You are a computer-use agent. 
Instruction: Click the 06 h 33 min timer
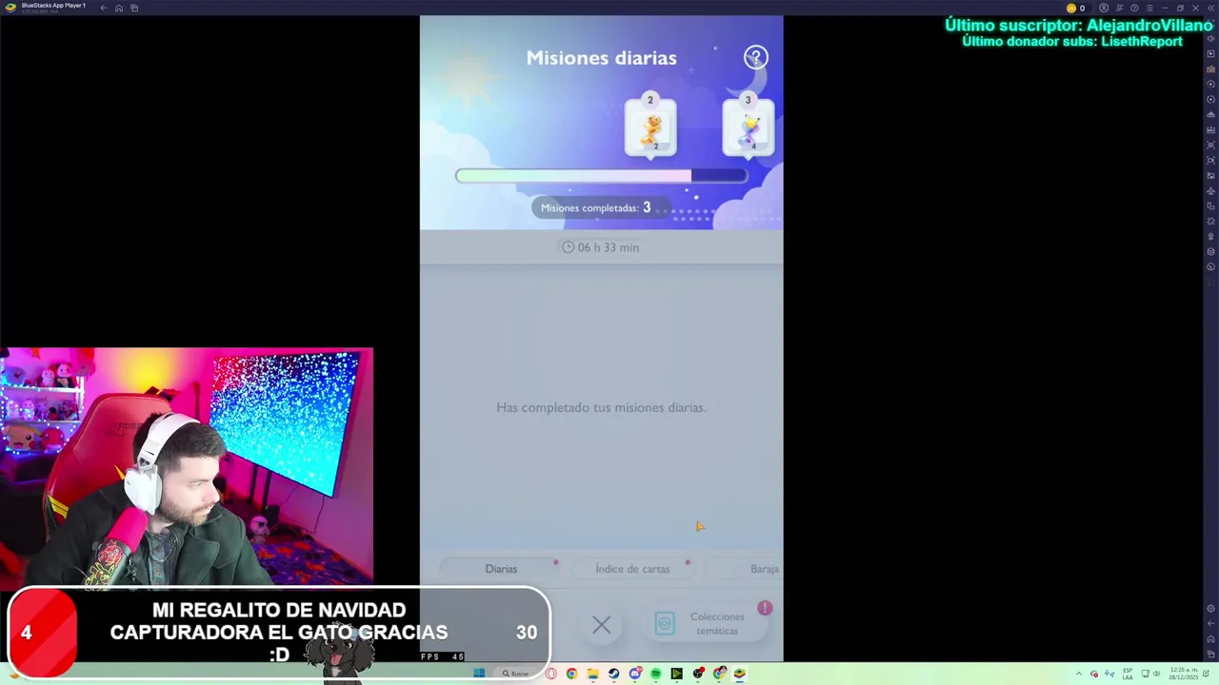point(601,247)
